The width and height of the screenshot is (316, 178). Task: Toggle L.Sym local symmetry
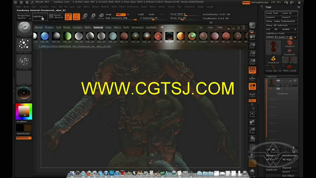click(x=252, y=95)
